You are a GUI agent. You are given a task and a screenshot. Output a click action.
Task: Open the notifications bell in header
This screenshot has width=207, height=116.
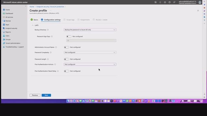(160, 2)
